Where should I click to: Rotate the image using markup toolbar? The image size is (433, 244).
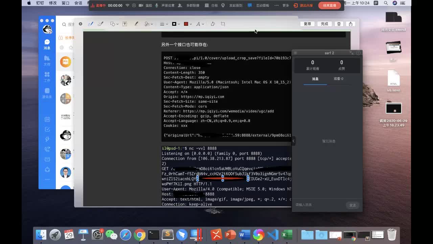click(x=213, y=24)
